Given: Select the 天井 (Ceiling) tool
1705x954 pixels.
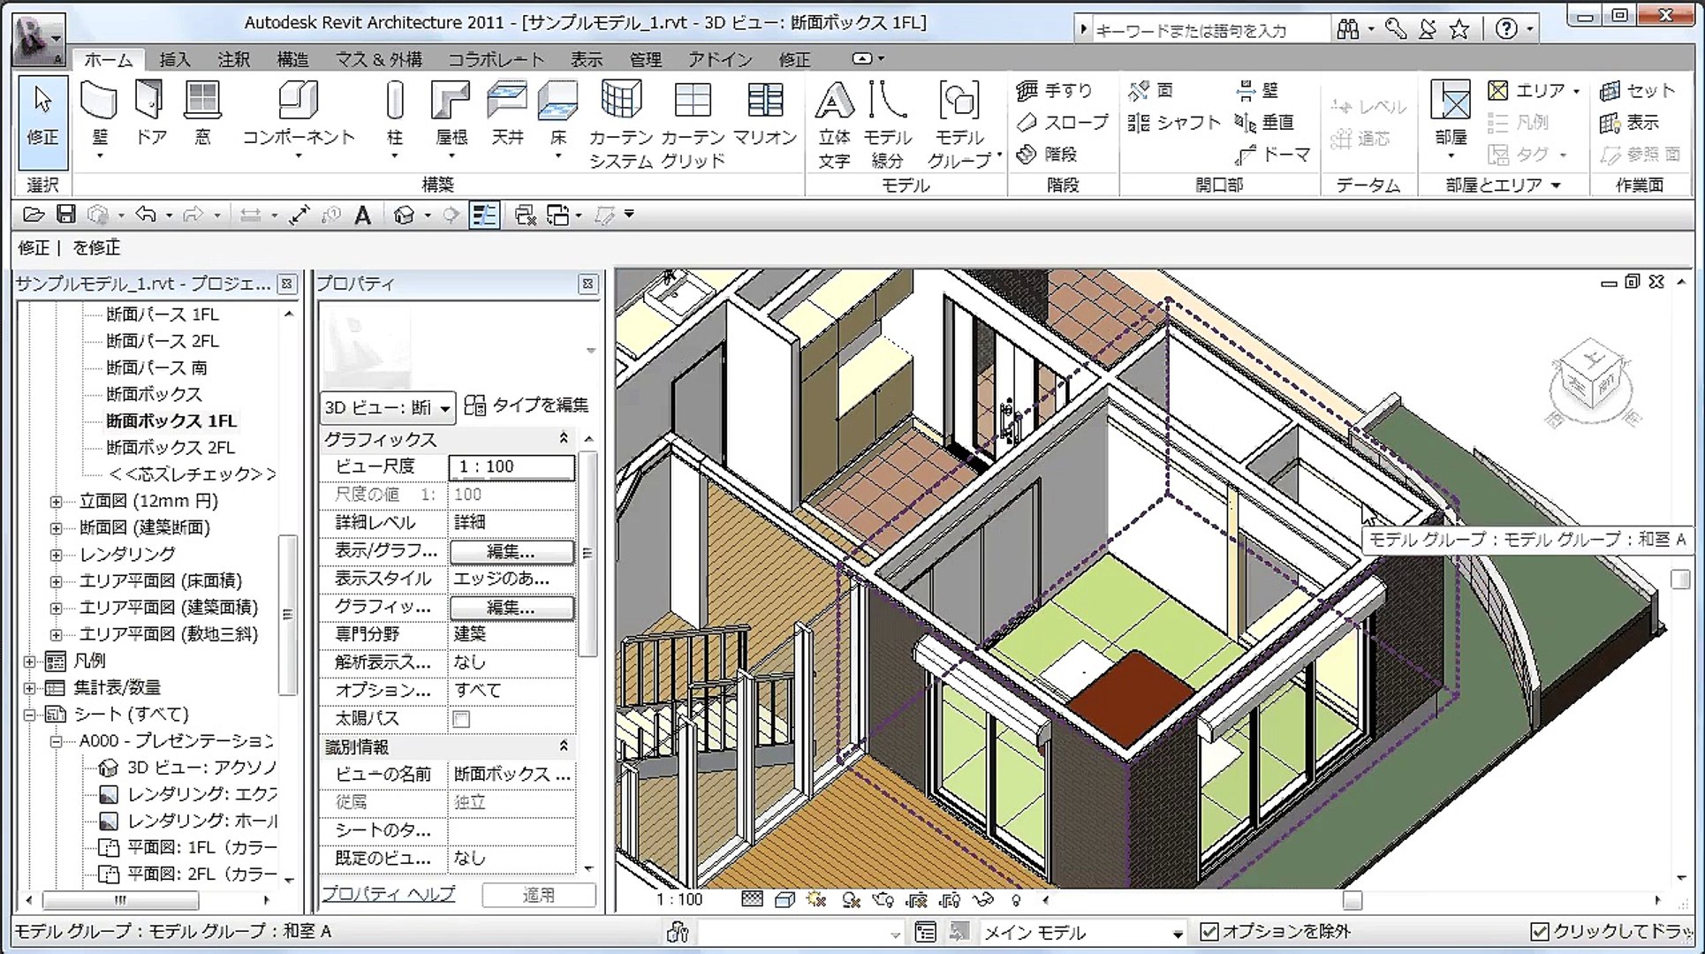Looking at the screenshot, I should coord(507,113).
